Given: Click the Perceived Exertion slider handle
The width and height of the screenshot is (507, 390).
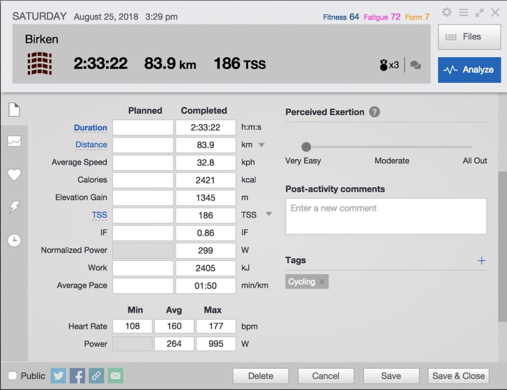Looking at the screenshot, I should [306, 147].
